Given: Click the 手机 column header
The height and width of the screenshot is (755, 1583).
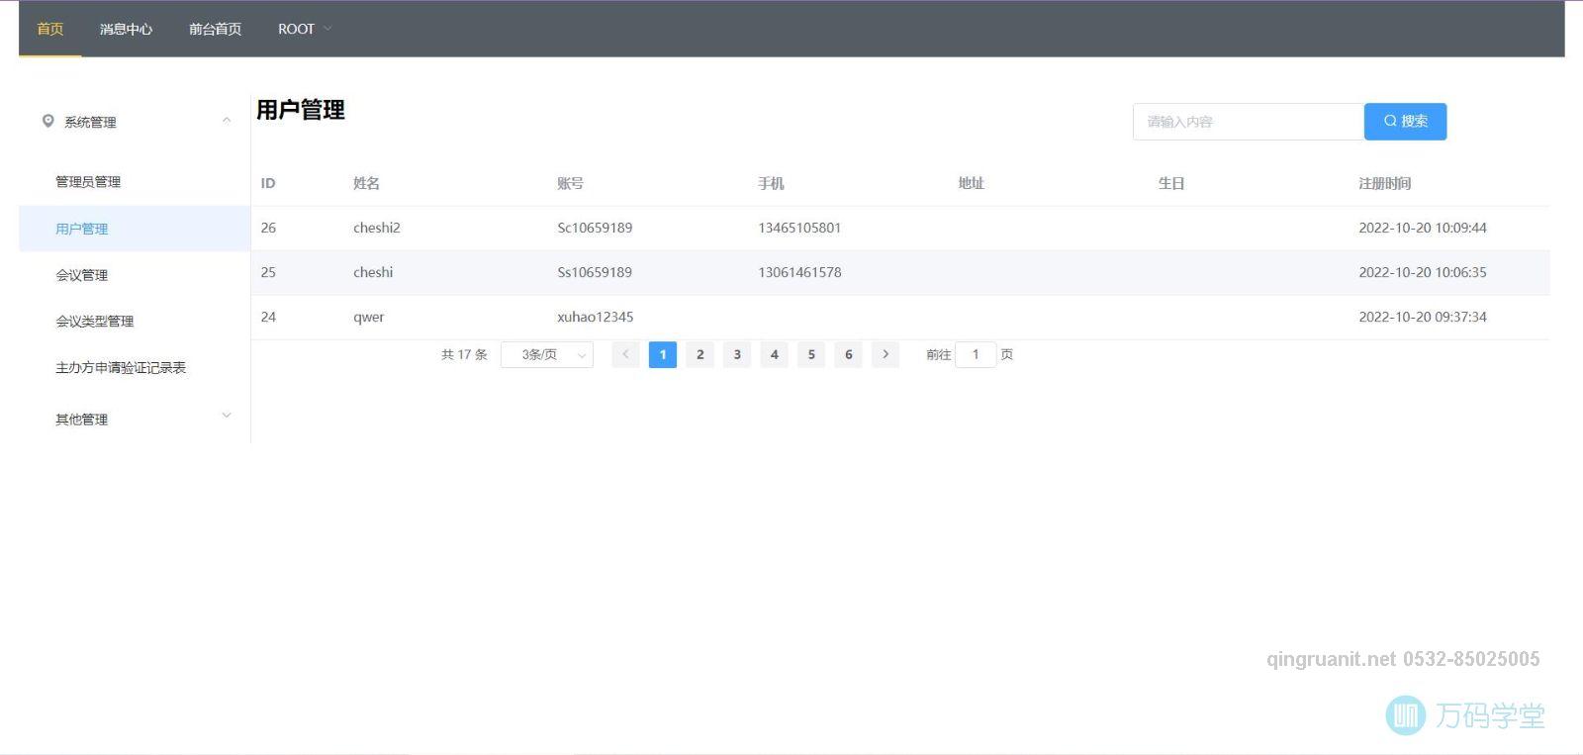Looking at the screenshot, I should (771, 183).
